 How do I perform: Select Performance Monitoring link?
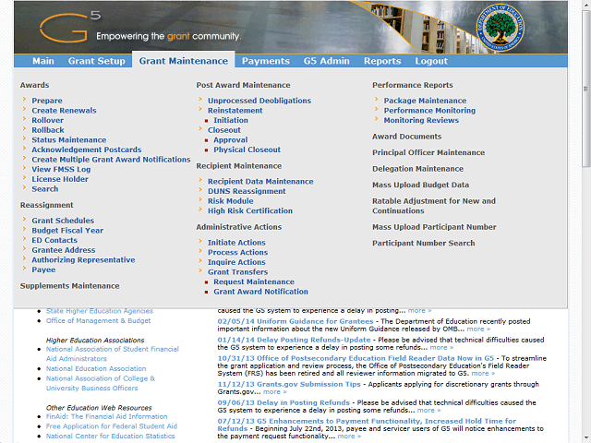(429, 111)
